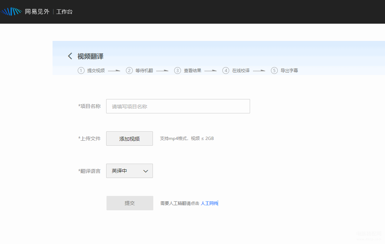This screenshot has height=244, width=385.
Task: Select step 2 等待机翻
Action: pos(140,71)
